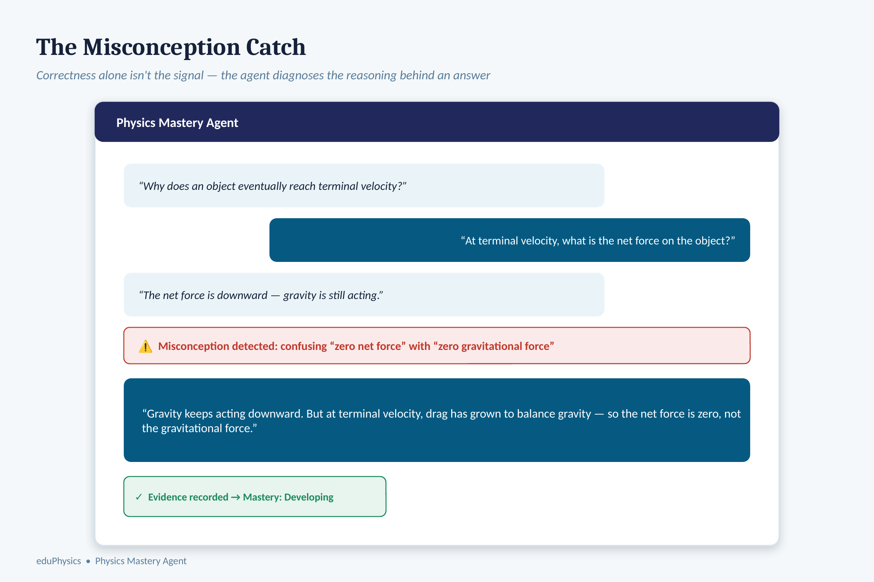
Task: Open the terminal velocity question bubble
Action: tap(364, 186)
